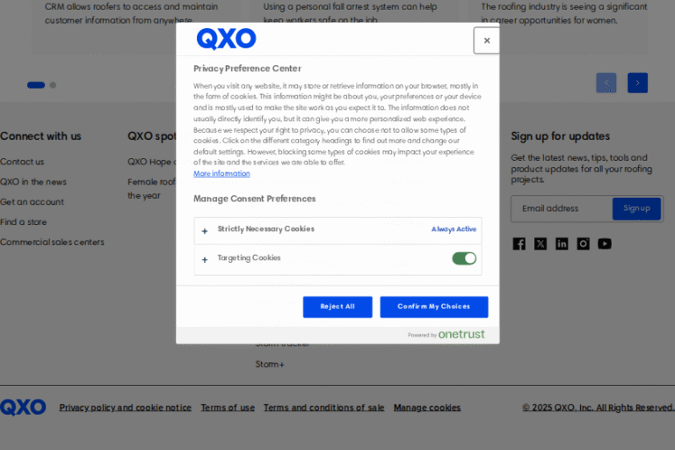Open the Terms of use link
675x450 pixels.
coord(228,408)
